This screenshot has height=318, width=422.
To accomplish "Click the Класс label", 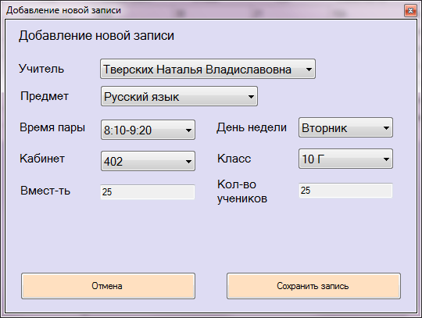I will [234, 159].
